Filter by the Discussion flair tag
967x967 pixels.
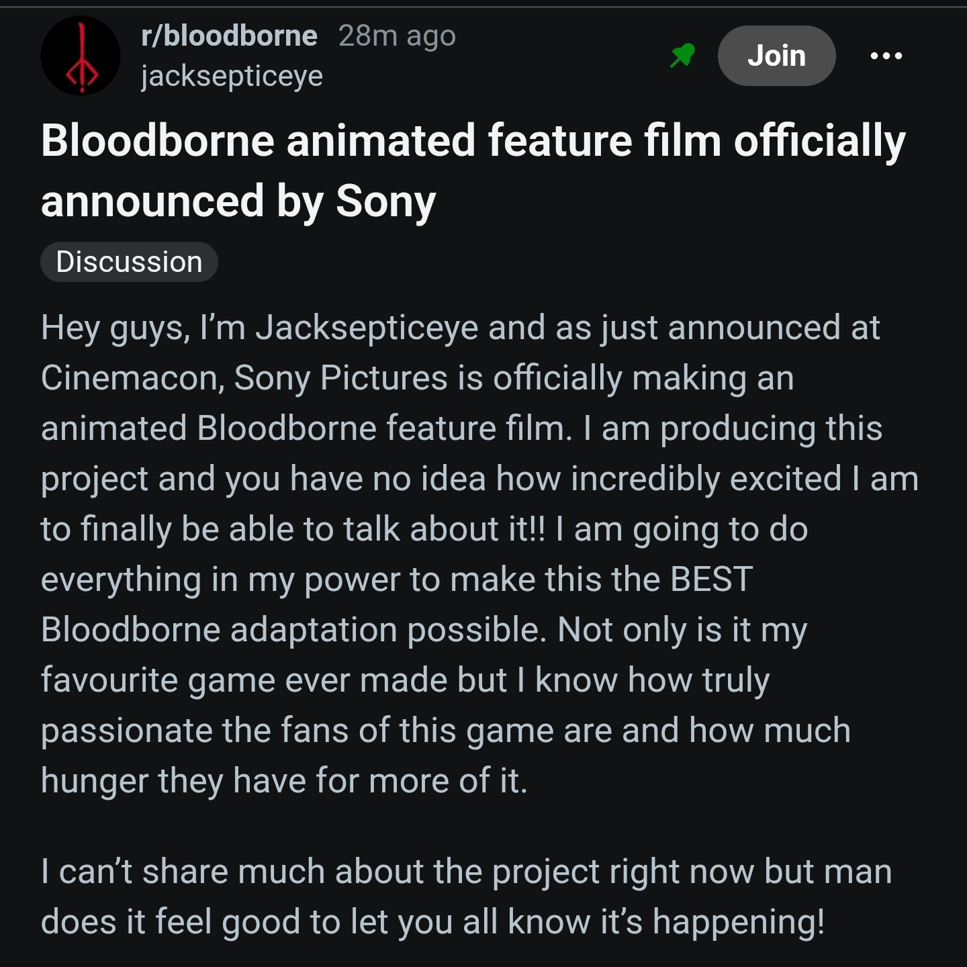[x=129, y=262]
